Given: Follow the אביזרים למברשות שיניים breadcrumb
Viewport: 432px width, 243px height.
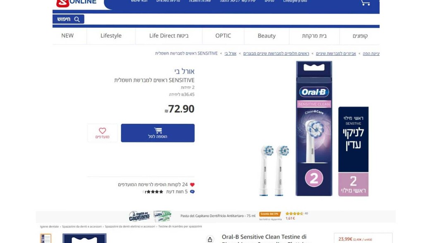Looking at the screenshot, I should pos(336,53).
